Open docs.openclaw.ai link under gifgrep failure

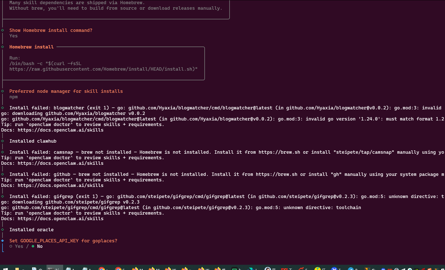60,218
